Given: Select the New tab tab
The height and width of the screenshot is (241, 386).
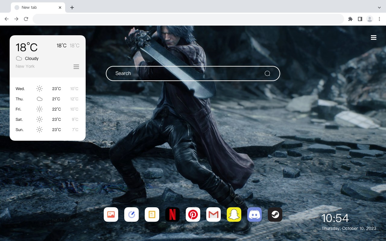Looking at the screenshot, I should (38, 8).
